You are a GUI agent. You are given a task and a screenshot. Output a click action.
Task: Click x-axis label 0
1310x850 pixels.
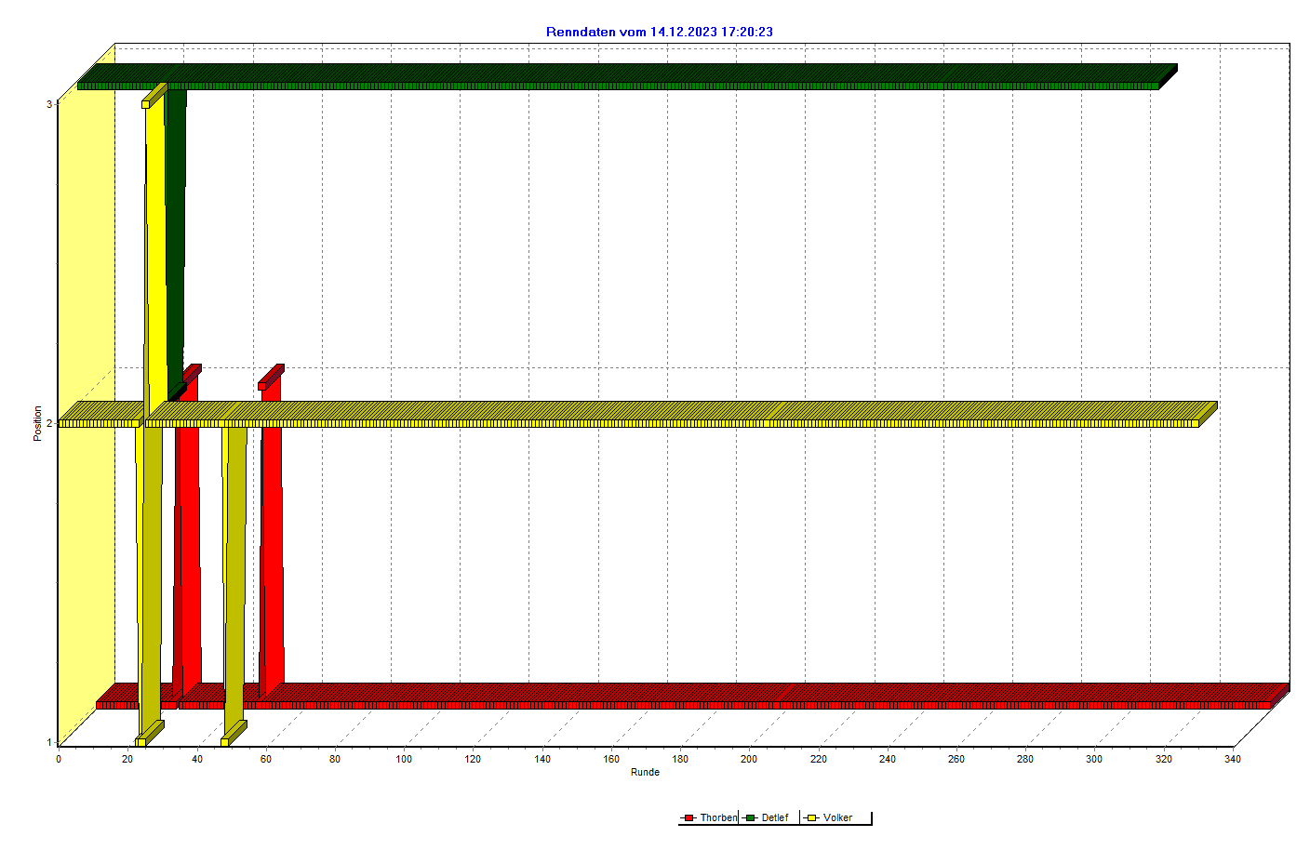59,759
